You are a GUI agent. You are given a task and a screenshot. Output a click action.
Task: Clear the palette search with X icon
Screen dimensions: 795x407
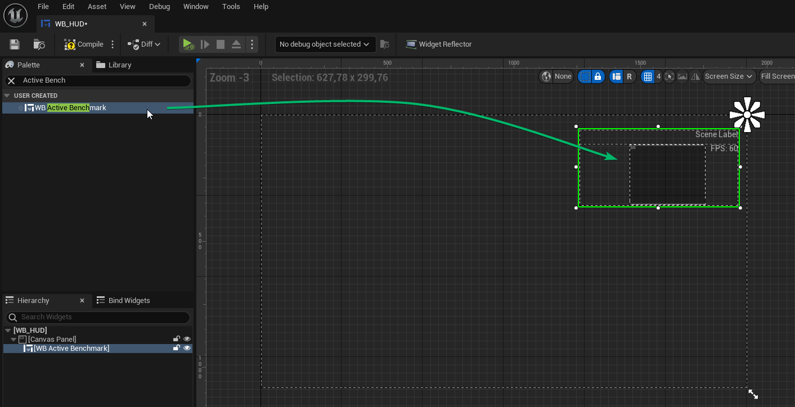pyautogui.click(x=11, y=81)
